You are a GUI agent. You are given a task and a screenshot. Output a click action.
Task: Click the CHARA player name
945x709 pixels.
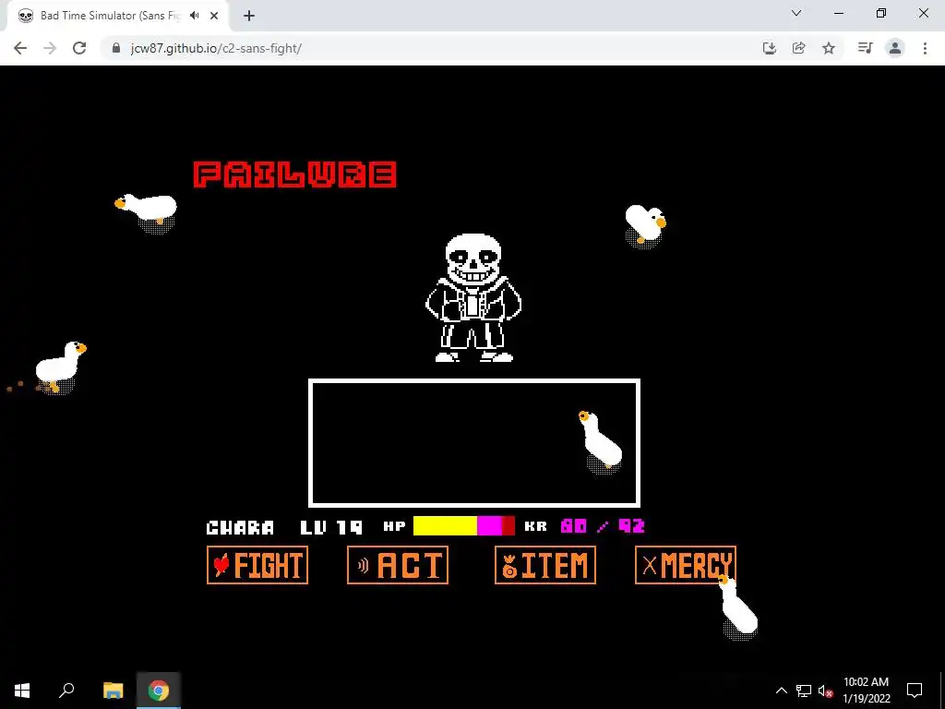pos(240,527)
